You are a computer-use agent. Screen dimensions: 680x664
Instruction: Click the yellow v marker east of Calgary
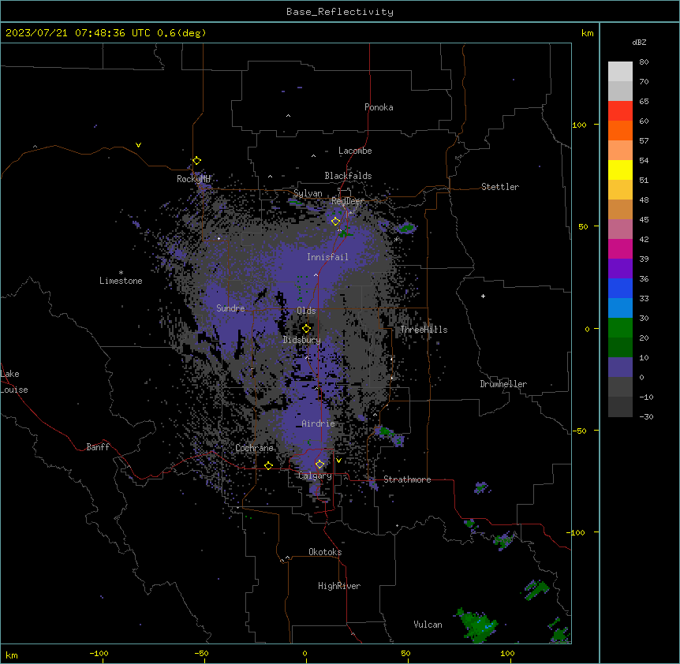(x=338, y=461)
